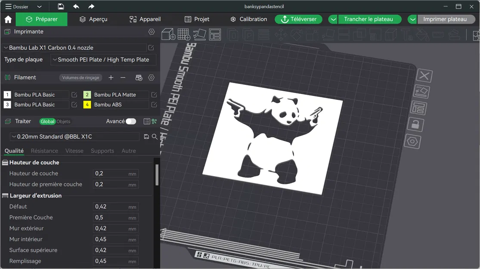Arrange all objects toolbar icon
Screen dimensions: 480x269
tap(215, 34)
